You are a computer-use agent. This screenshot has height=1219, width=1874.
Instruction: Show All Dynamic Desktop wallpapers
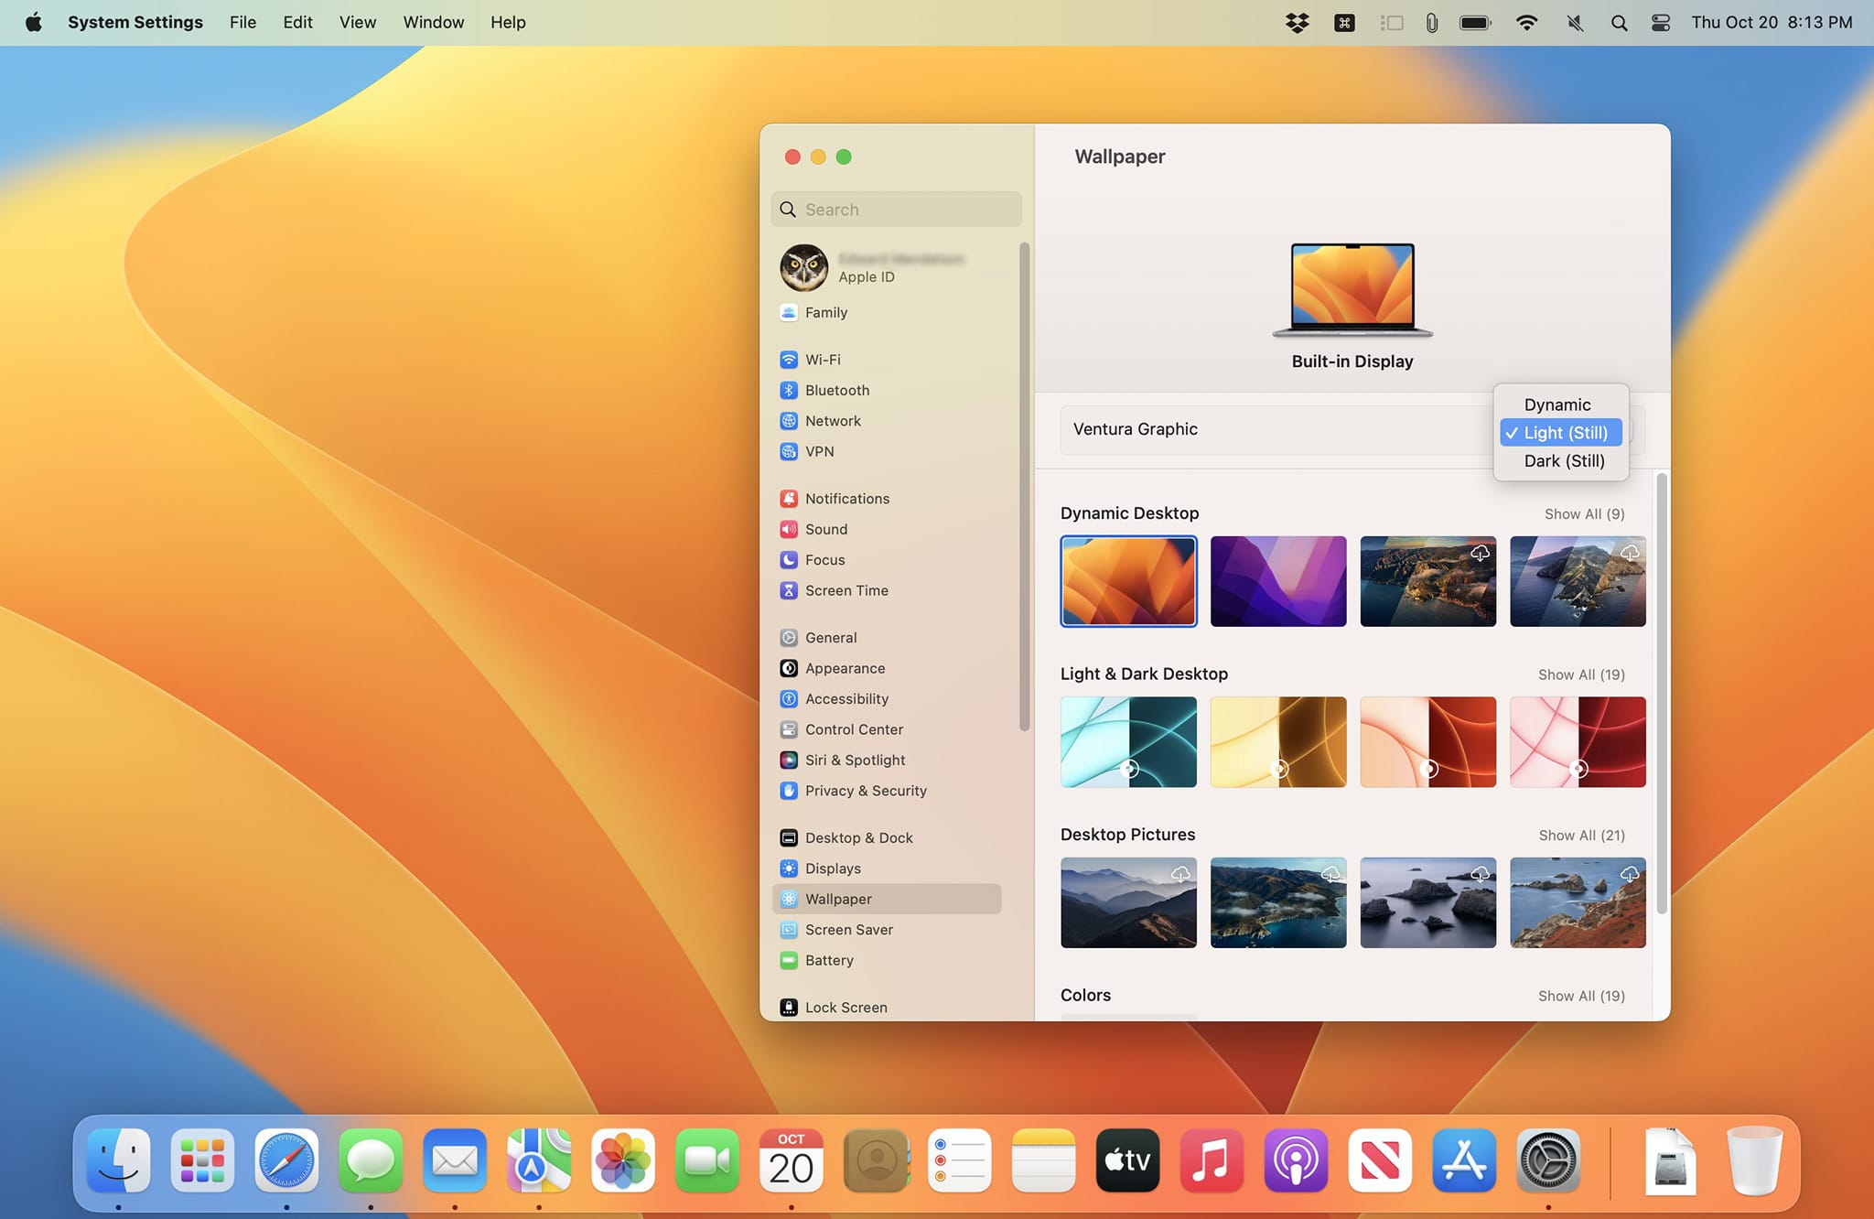[1583, 513]
